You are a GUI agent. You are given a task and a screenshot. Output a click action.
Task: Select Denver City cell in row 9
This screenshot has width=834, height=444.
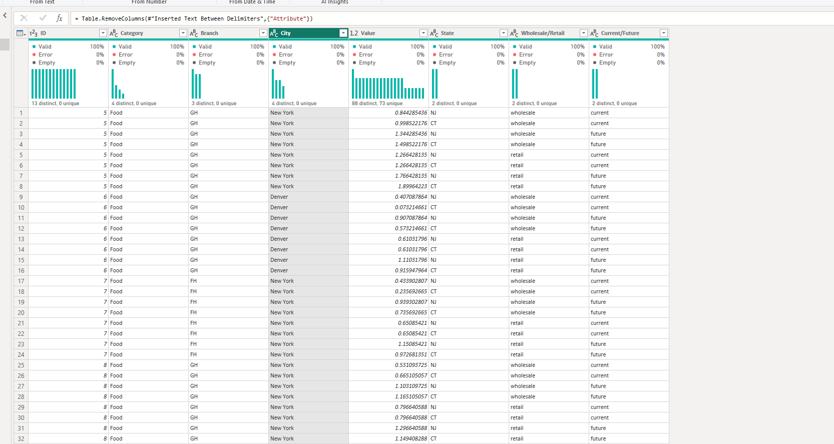pos(308,197)
